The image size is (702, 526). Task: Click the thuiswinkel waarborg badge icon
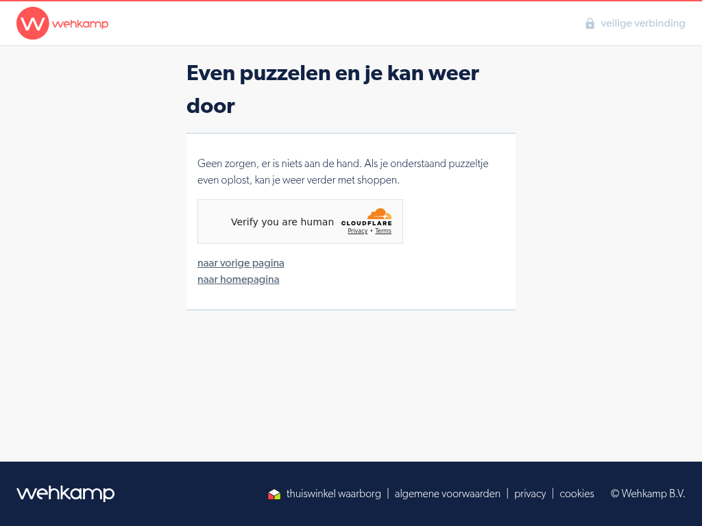[274, 494]
